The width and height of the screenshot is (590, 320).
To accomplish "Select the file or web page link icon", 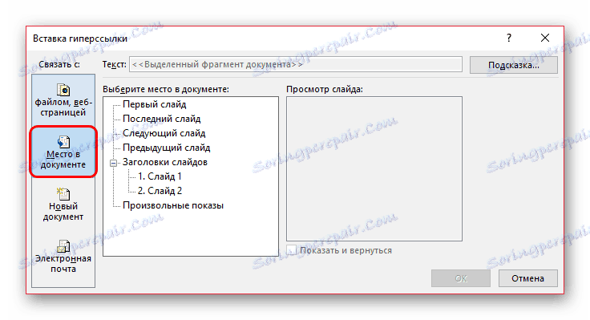I will coord(63,90).
